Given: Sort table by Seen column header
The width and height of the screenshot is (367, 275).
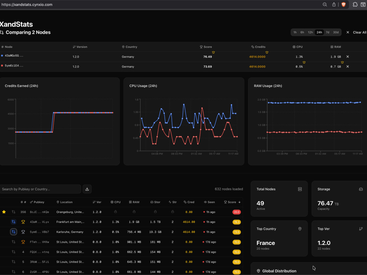Looking at the screenshot, I should point(209,202).
